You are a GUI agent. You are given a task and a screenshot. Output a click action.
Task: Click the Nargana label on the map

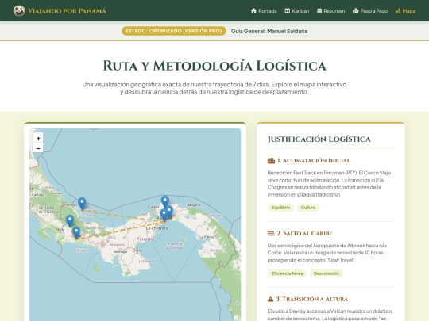193,204
